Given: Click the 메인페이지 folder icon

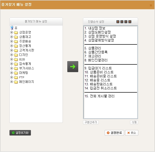Looking at the screenshot, I should (x=16, y=82).
